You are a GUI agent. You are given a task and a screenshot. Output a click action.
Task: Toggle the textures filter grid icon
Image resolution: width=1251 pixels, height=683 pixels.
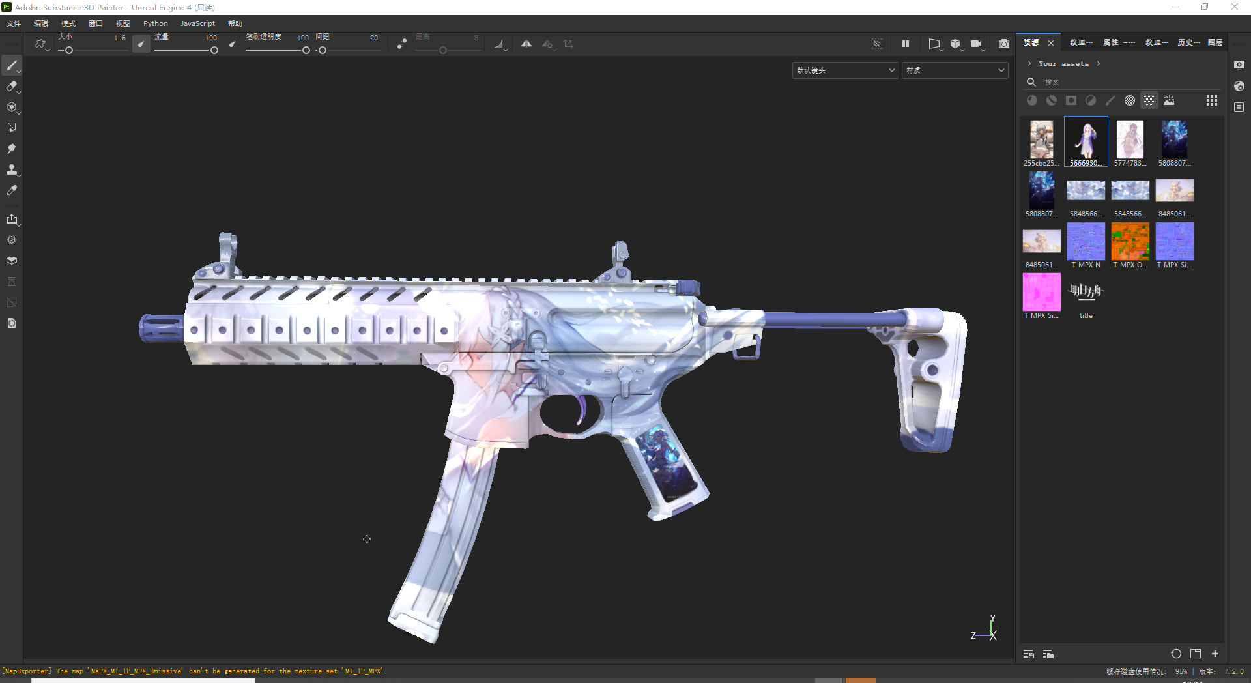click(1149, 100)
